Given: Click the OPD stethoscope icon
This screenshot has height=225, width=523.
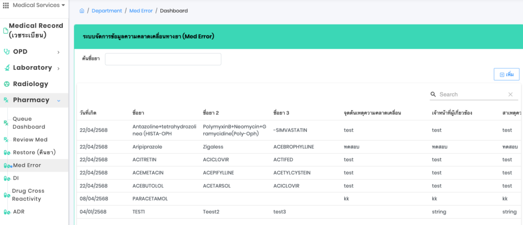Looking at the screenshot, I should [7, 52].
